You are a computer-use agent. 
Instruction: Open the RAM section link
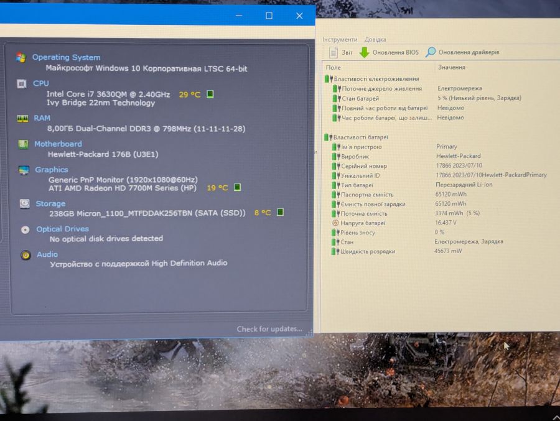(x=42, y=118)
